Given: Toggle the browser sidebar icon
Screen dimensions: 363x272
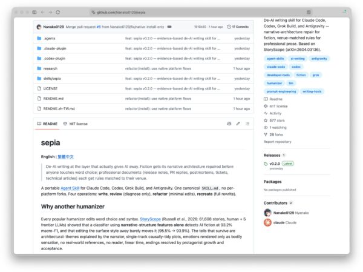Looking at the screenshot, I should [x=34, y=12].
